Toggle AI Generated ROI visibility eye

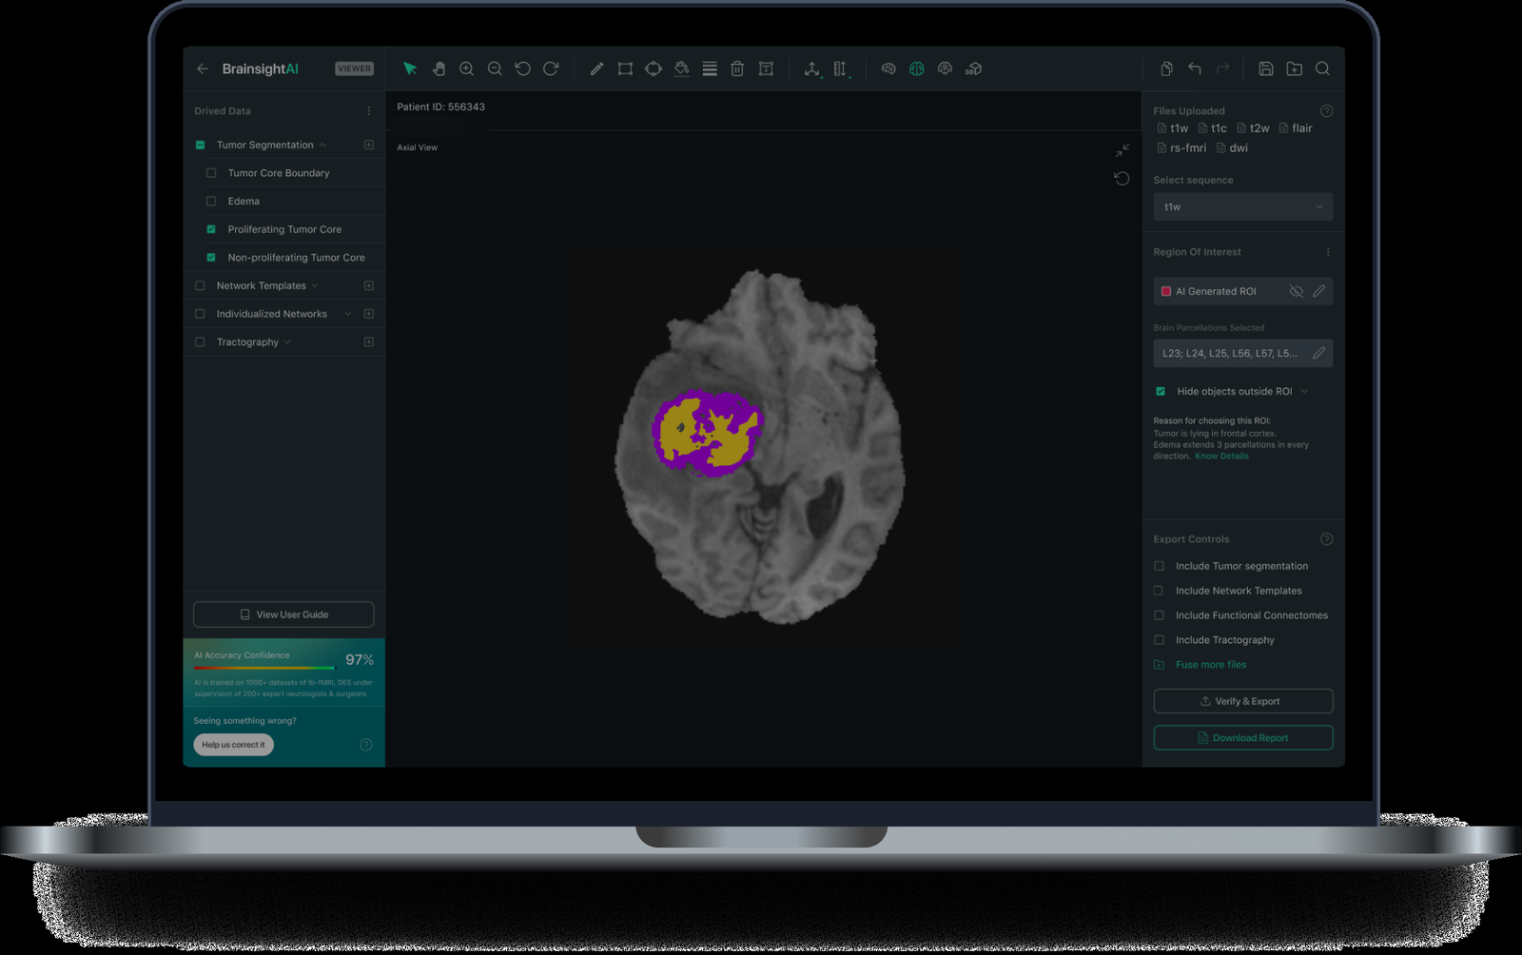[1296, 291]
